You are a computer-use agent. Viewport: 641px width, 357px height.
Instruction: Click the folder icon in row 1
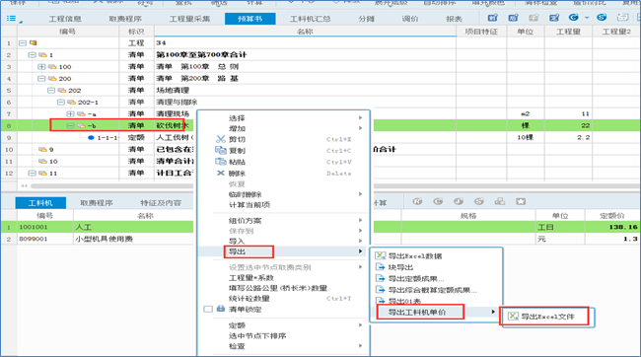coord(34,42)
